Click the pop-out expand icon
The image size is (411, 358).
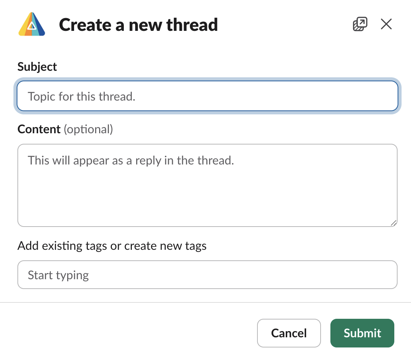(360, 24)
